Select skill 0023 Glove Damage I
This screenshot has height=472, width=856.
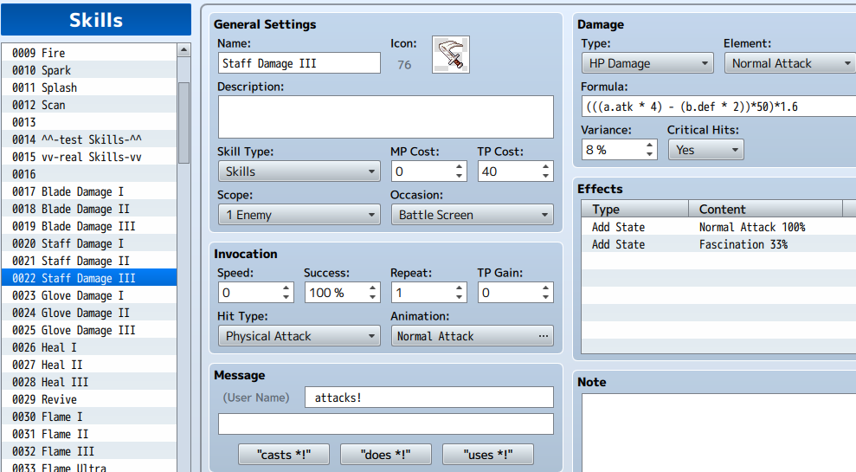pos(89,295)
